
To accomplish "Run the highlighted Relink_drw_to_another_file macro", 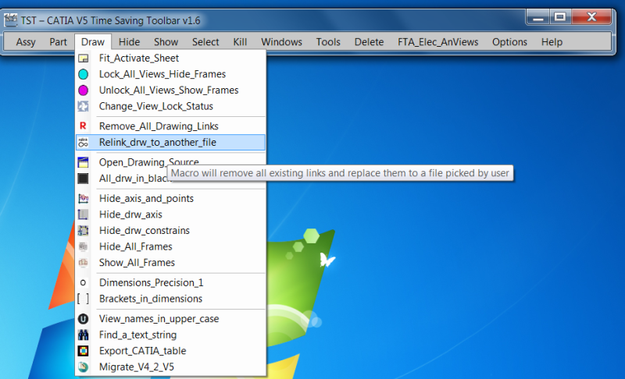I will [x=170, y=143].
